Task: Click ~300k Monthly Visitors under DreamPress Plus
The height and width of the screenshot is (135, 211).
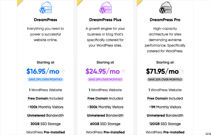Action: tap(105, 107)
